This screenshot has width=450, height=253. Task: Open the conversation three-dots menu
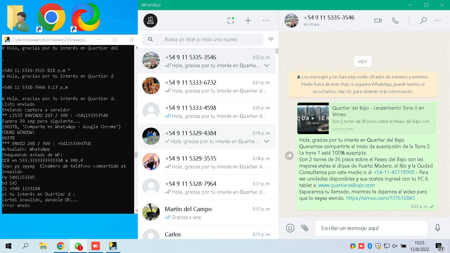(437, 21)
